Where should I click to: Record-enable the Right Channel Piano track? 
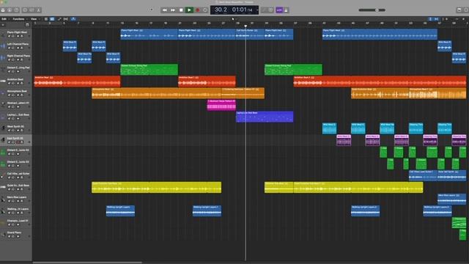point(18,60)
